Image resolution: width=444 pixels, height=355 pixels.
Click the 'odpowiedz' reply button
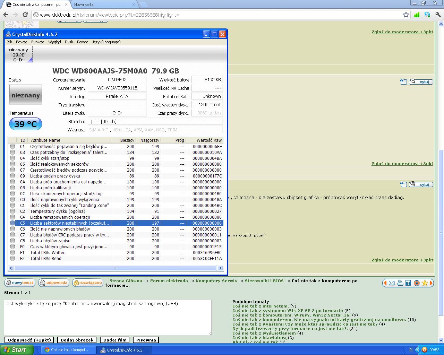[x=54, y=283]
